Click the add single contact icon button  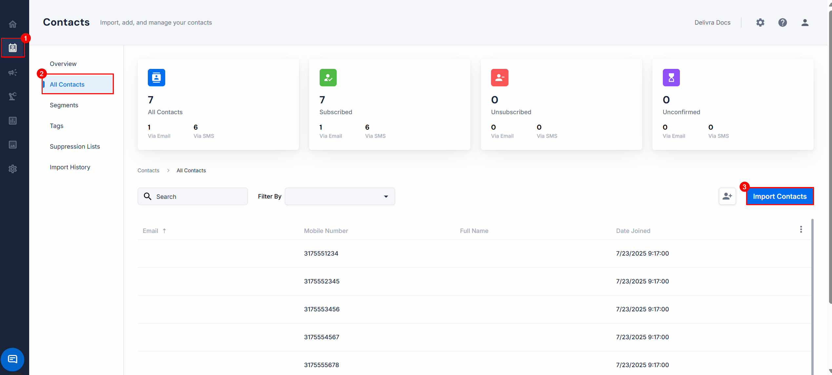[x=727, y=196]
